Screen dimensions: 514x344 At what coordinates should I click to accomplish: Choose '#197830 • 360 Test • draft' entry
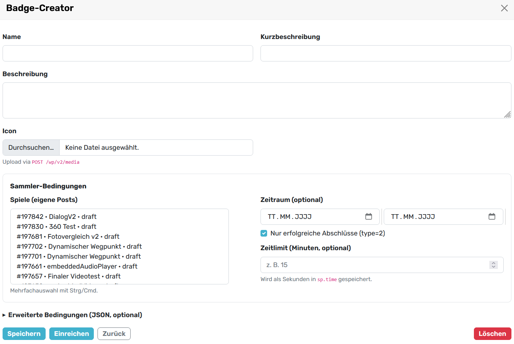click(57, 227)
